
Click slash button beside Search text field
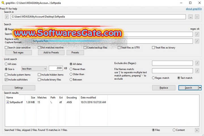(197, 34)
